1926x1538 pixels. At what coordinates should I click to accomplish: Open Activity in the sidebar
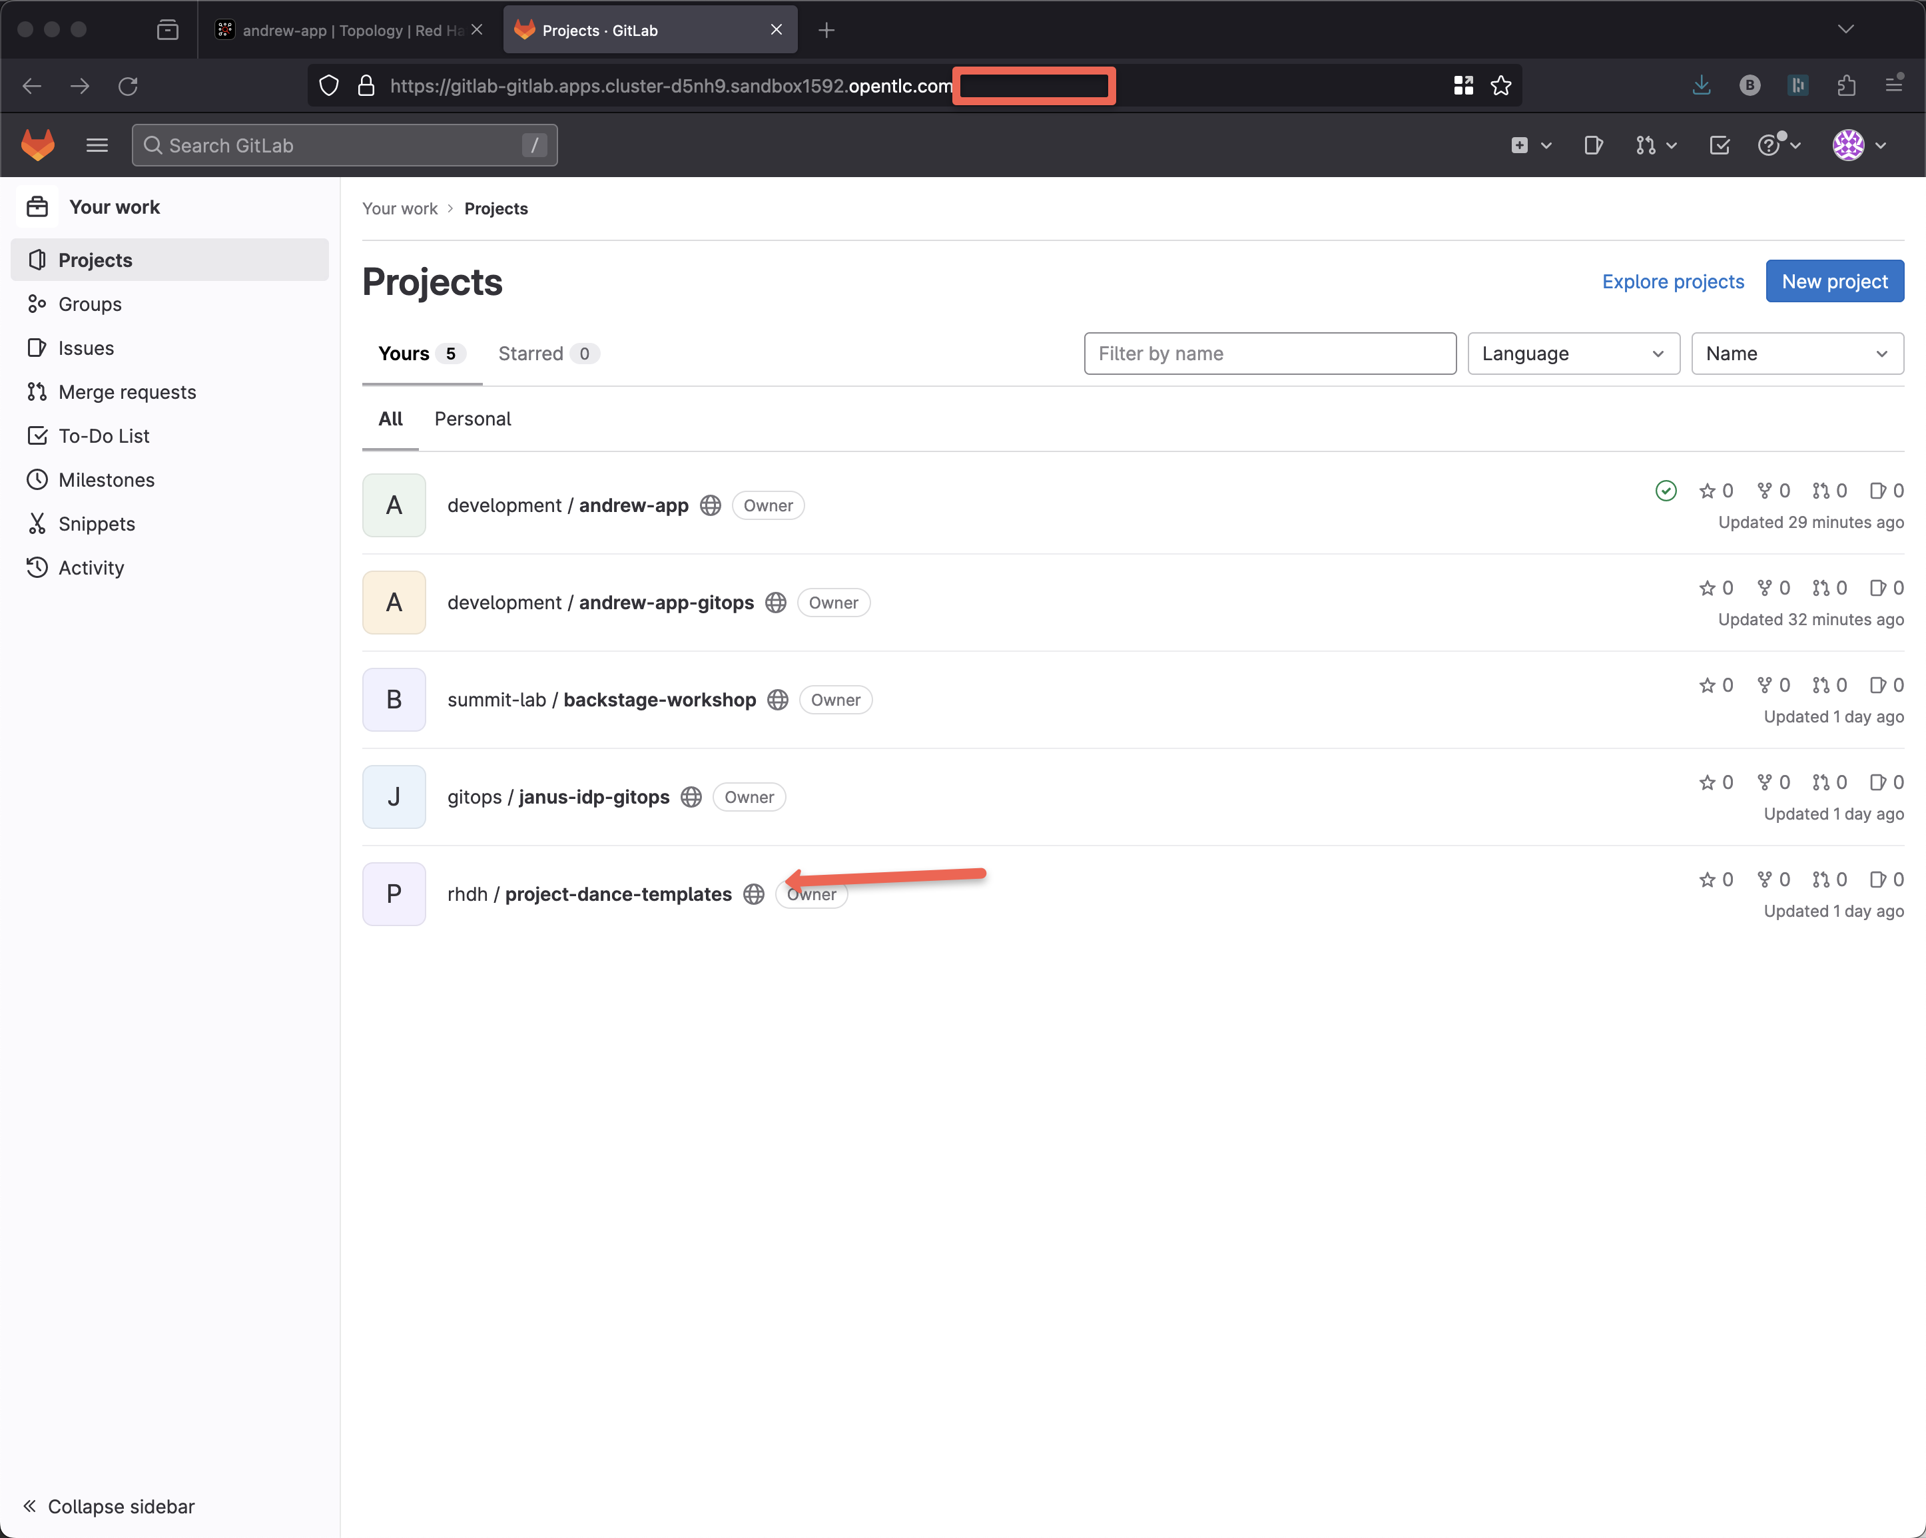pos(91,567)
